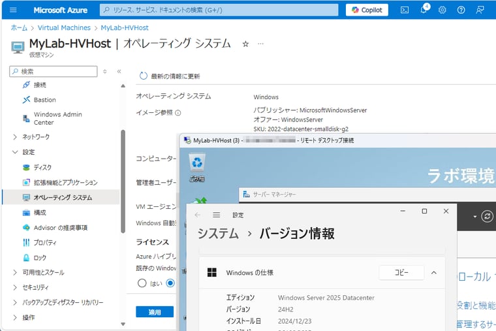Click the コピー button in Windows の仕様
This screenshot has height=331, width=496.
coord(401,272)
